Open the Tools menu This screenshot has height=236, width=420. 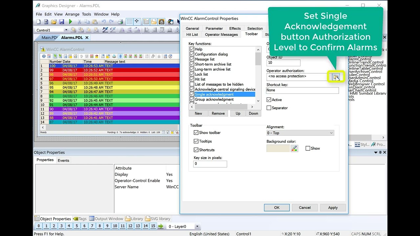pos(87,14)
